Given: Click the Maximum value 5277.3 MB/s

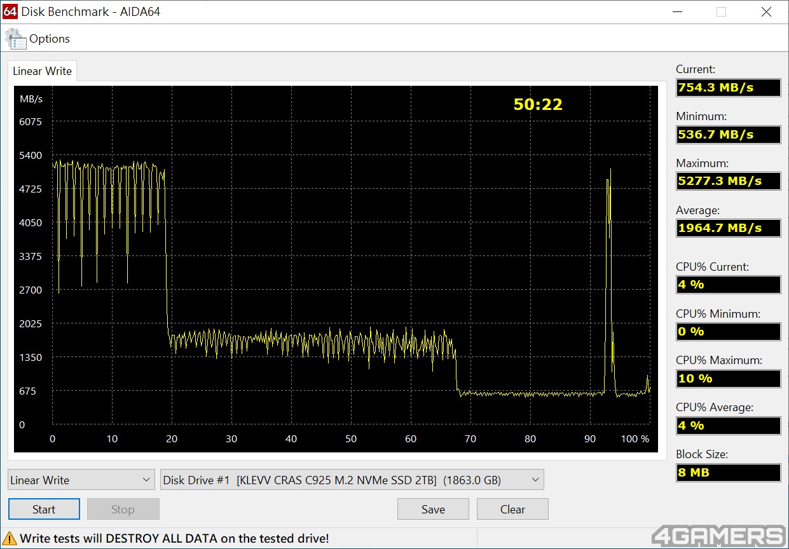Looking at the screenshot, I should tap(728, 181).
